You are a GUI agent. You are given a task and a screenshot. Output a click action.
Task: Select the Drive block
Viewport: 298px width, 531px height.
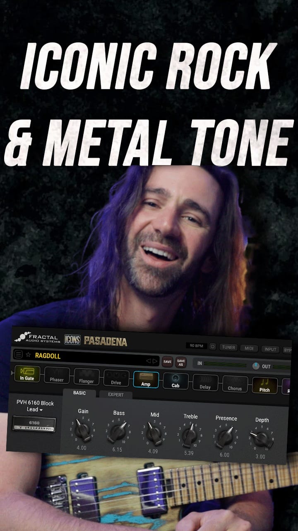click(116, 378)
